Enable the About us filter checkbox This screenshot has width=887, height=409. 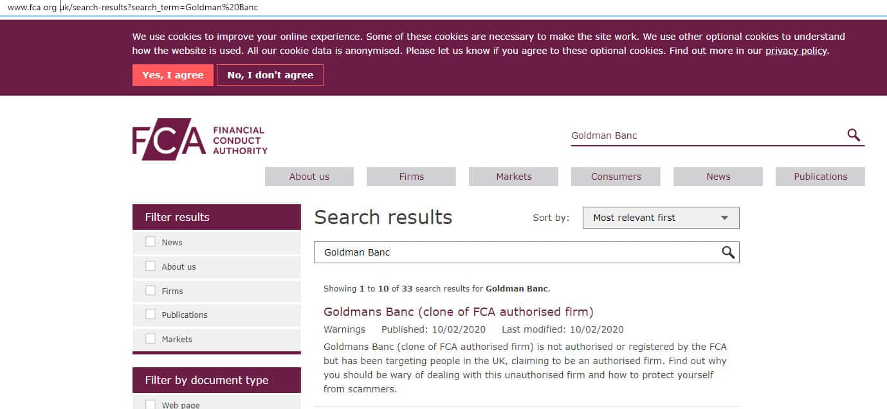coord(151,266)
